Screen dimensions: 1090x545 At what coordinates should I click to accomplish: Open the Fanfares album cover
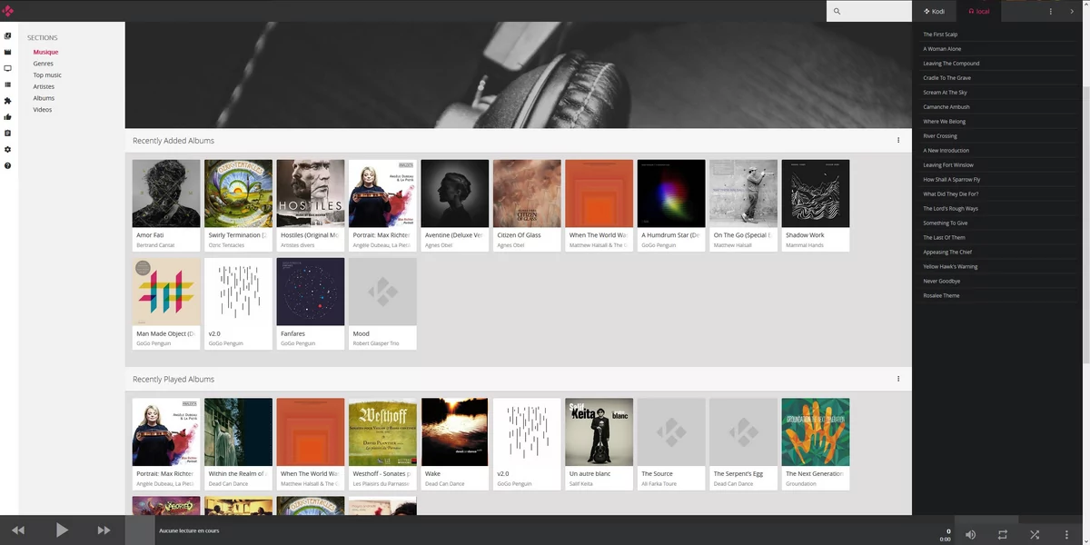311,292
